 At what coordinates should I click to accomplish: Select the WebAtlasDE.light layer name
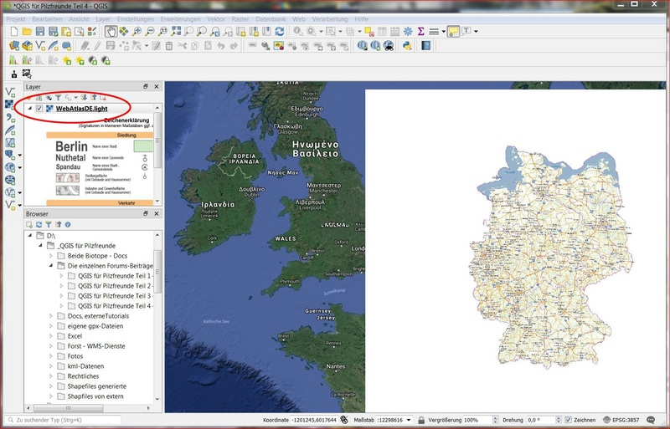[x=82, y=109]
